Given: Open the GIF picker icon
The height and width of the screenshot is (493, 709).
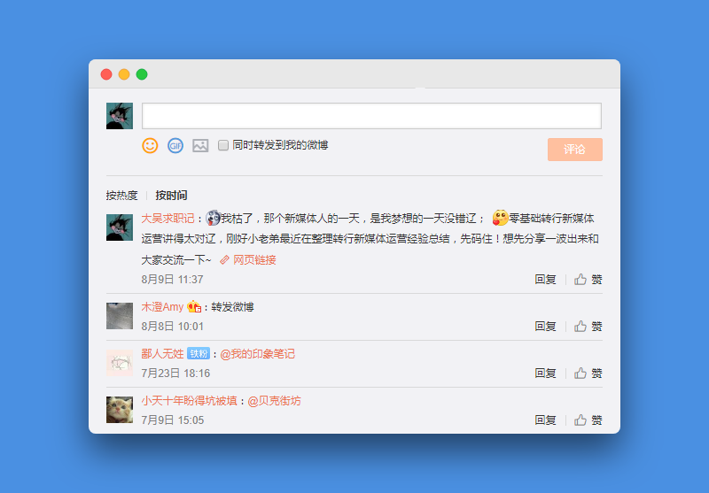Looking at the screenshot, I should click(x=175, y=145).
